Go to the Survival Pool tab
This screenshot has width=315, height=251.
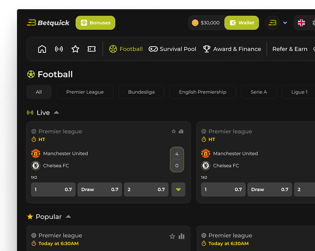[x=173, y=49]
